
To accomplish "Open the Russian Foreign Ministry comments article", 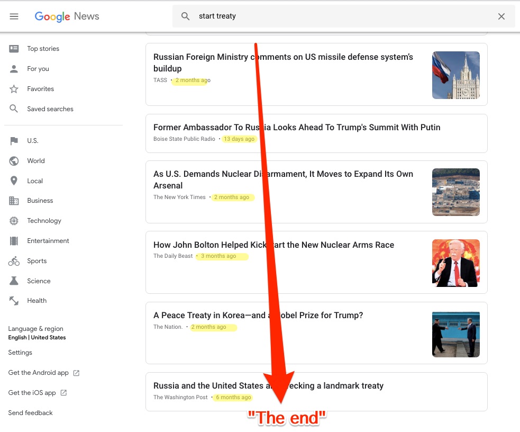I will click(x=283, y=62).
